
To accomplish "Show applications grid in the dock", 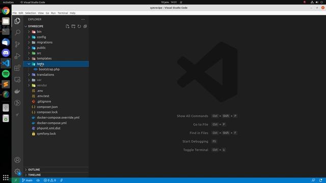I will pos(6,177).
